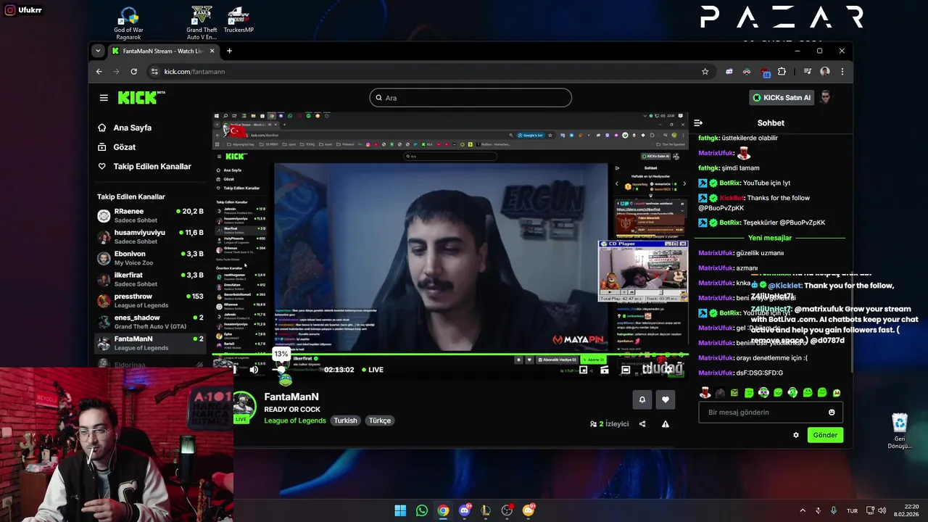This screenshot has width=928, height=522.
Task: Open the Chrome extensions puzzle menu
Action: pos(782,72)
